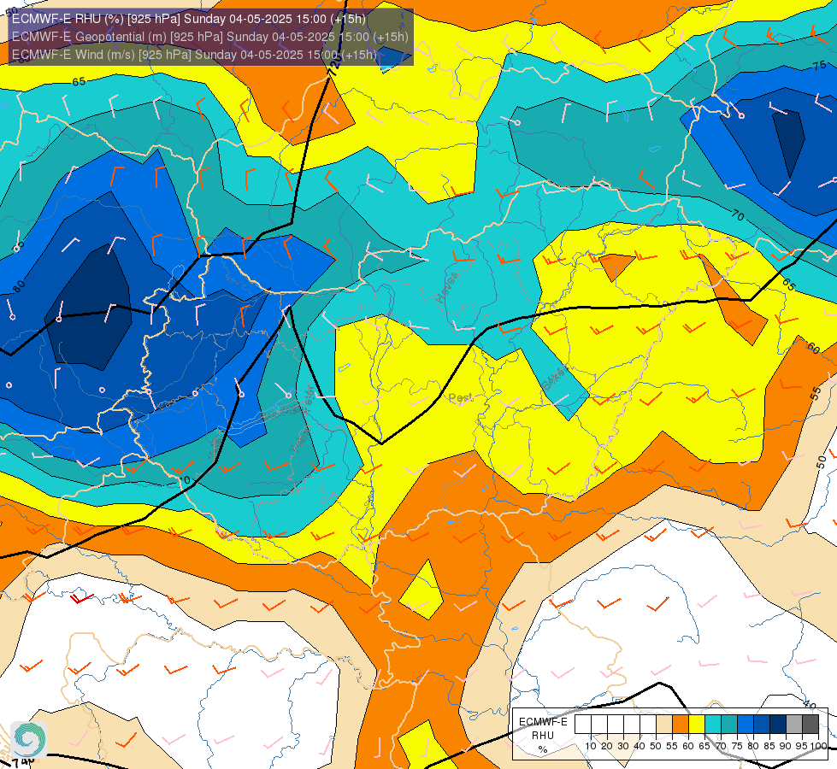This screenshot has height=769, width=837.
Task: Click the legend tick value '10'
Action: tap(591, 746)
